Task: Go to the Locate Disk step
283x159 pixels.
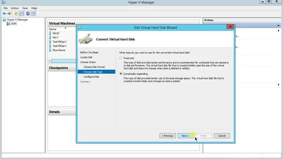Action: tap(86, 57)
